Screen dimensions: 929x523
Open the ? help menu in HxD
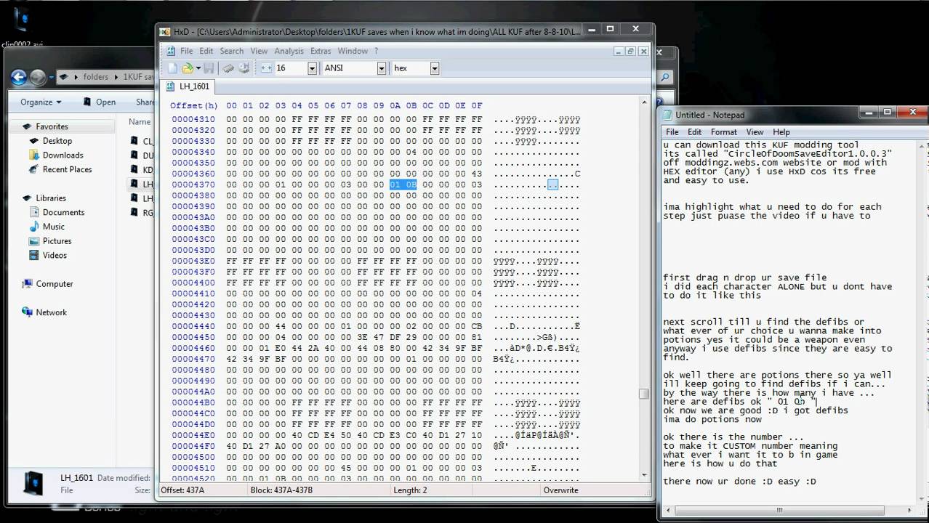pos(376,51)
